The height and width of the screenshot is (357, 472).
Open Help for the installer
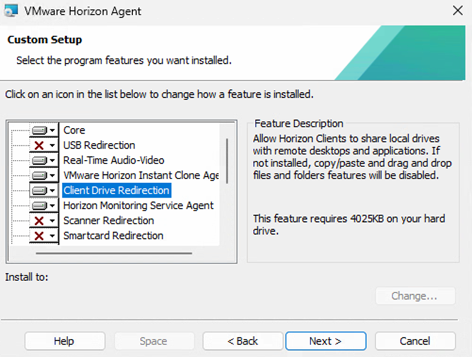[x=64, y=341]
